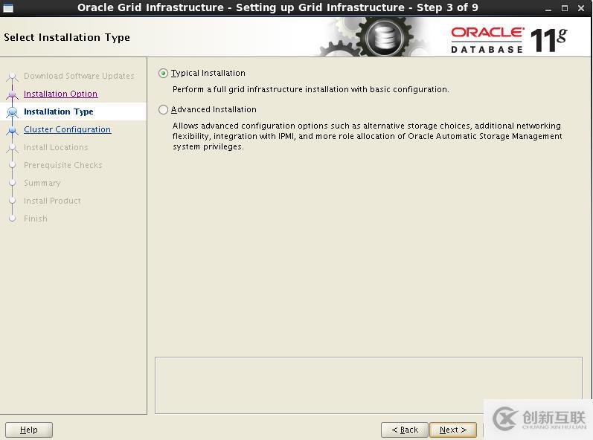Click the Finish step label
This screenshot has height=440, width=593.
point(36,219)
